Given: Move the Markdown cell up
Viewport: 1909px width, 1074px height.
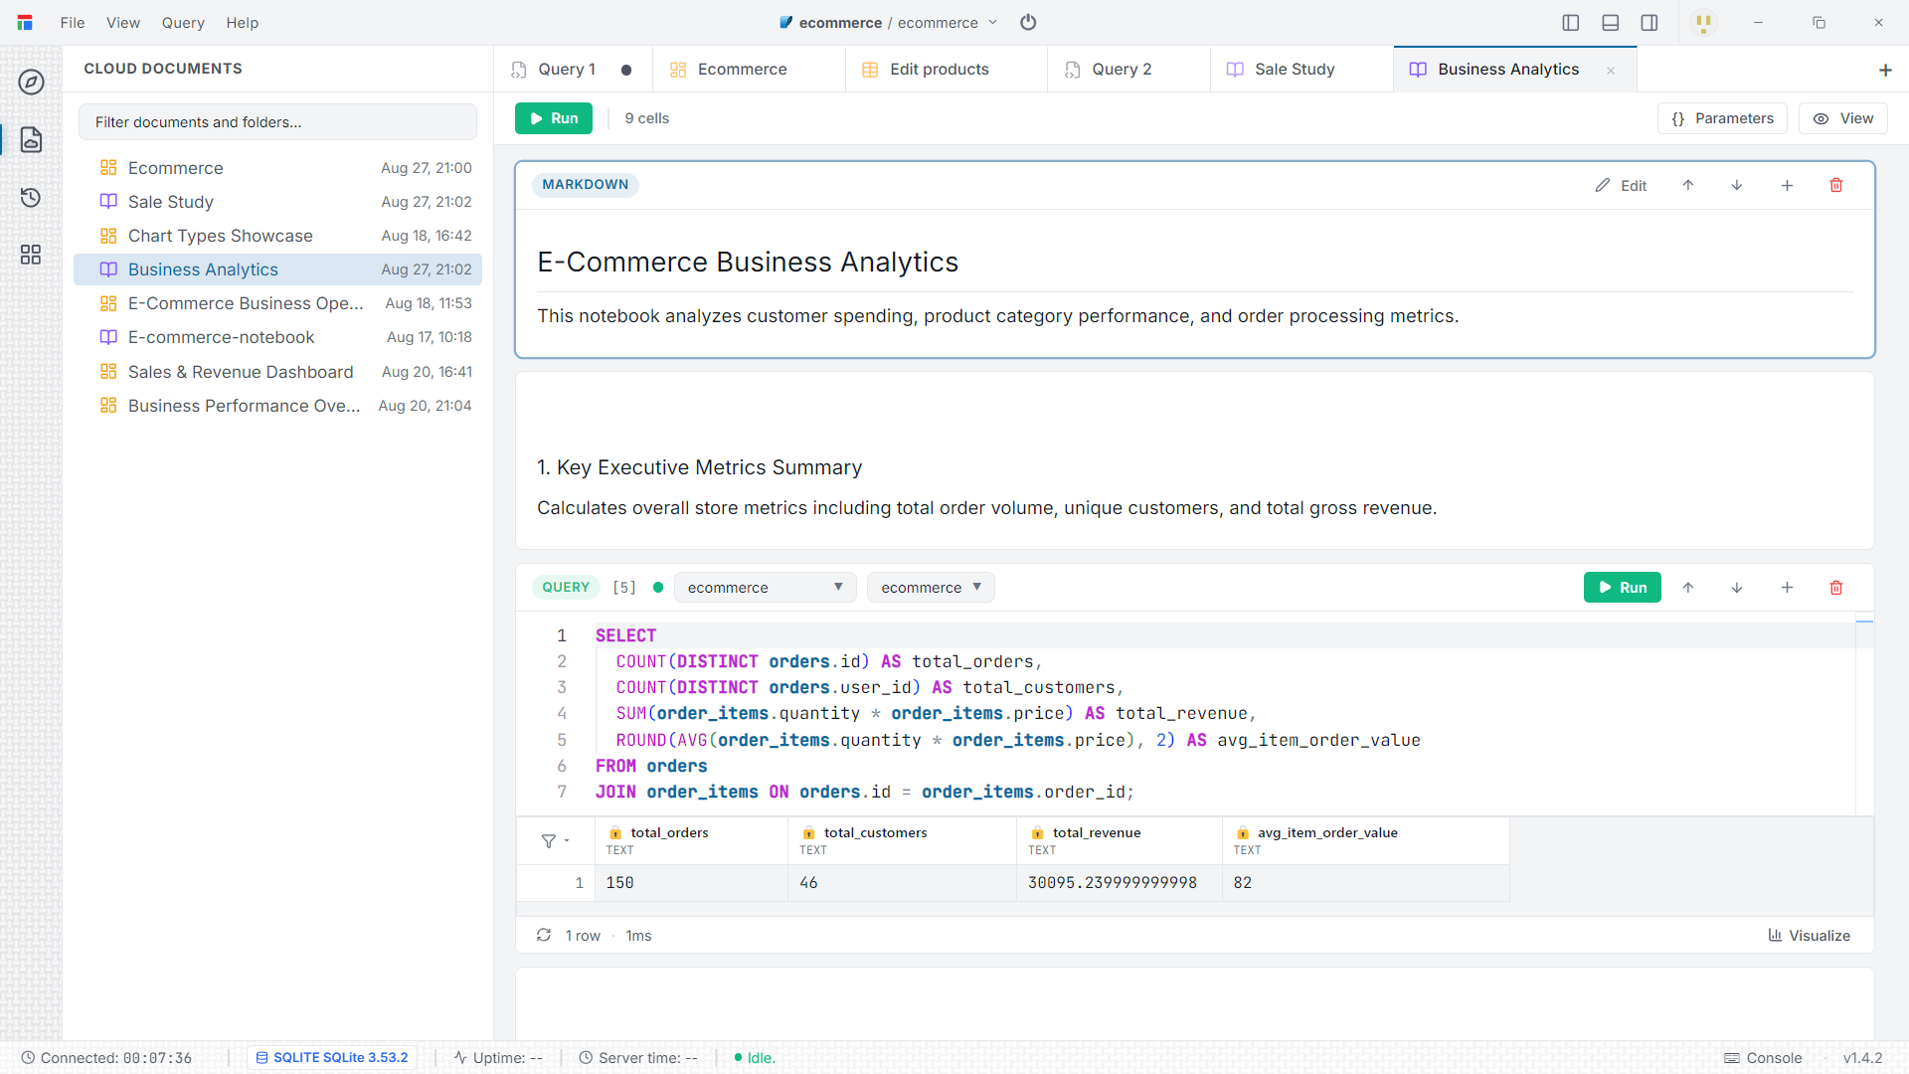Looking at the screenshot, I should 1688,185.
